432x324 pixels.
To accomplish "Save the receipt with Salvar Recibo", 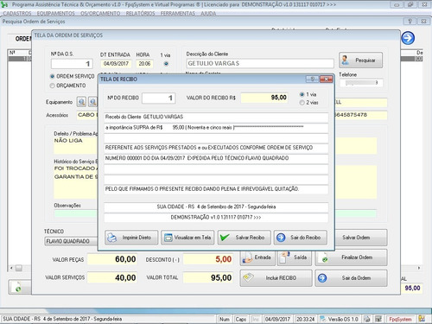I will click(245, 238).
